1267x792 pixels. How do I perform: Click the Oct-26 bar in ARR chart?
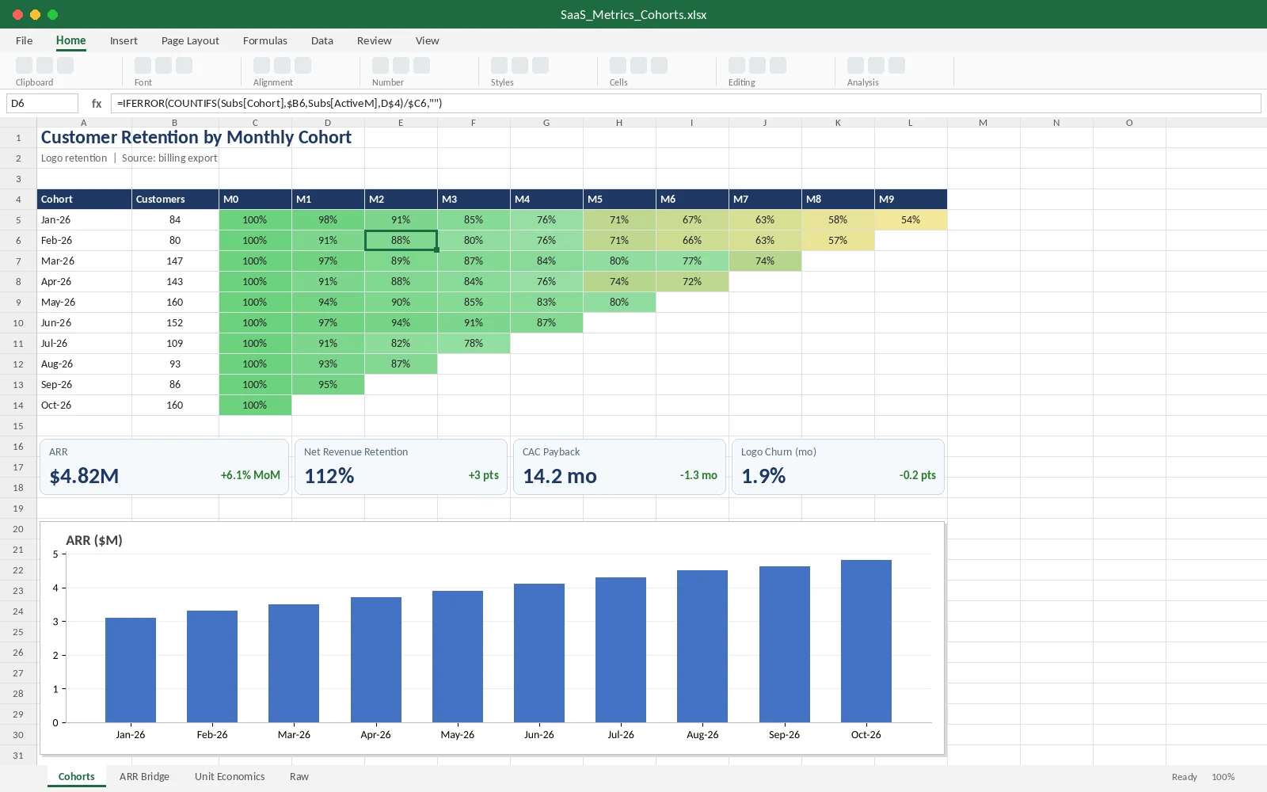866,641
